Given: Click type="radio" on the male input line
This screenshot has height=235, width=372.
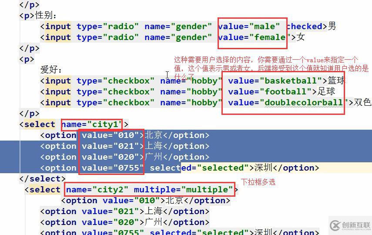Looking at the screenshot, I should 107,27.
